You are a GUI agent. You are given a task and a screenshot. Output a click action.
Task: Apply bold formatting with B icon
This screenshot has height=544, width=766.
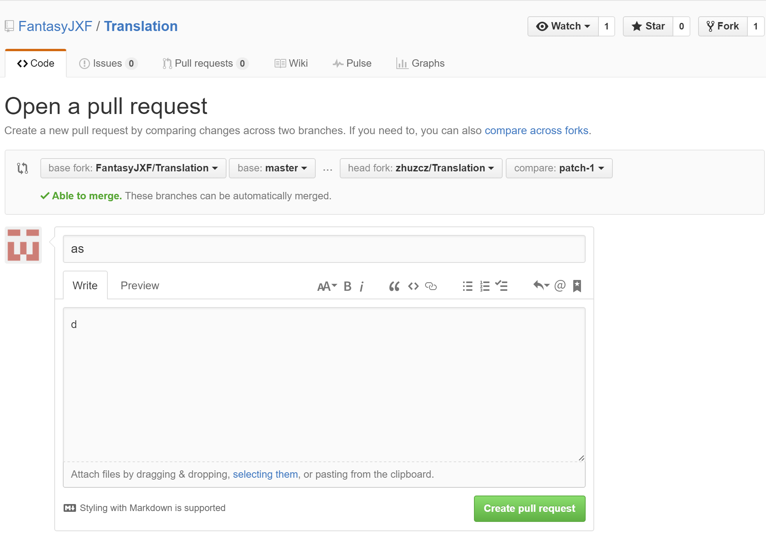(x=348, y=286)
